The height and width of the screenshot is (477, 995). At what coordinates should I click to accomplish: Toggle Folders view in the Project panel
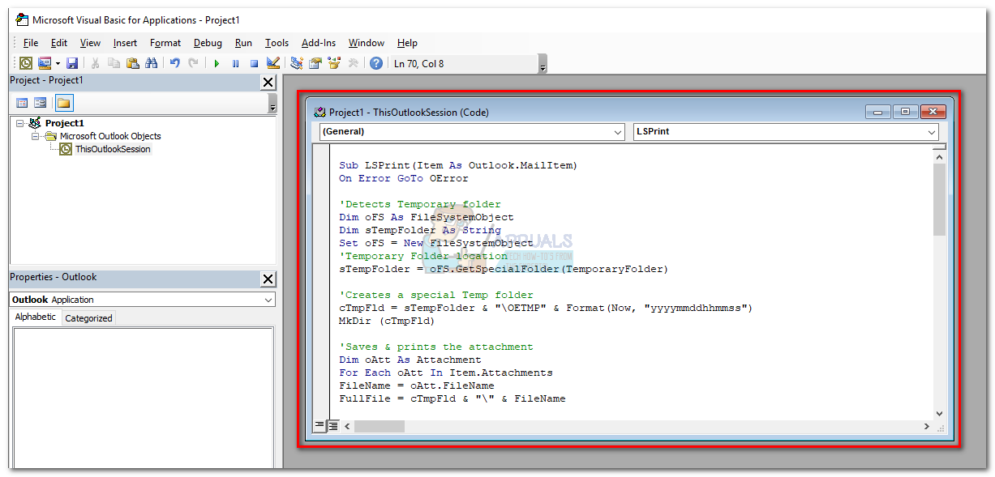point(63,103)
